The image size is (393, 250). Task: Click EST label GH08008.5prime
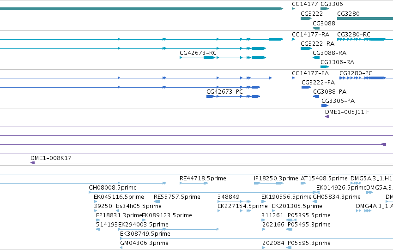(113, 188)
